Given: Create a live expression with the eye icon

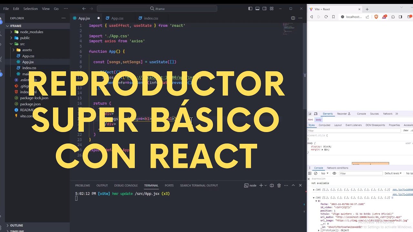Looking at the screenshot, I should pos(334,173).
